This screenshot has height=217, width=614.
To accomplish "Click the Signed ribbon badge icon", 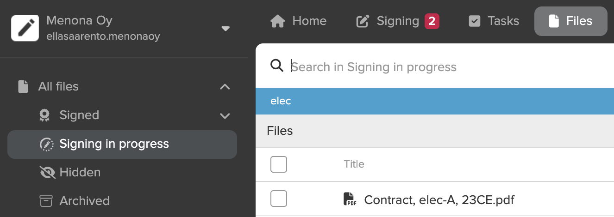I will pyautogui.click(x=45, y=115).
